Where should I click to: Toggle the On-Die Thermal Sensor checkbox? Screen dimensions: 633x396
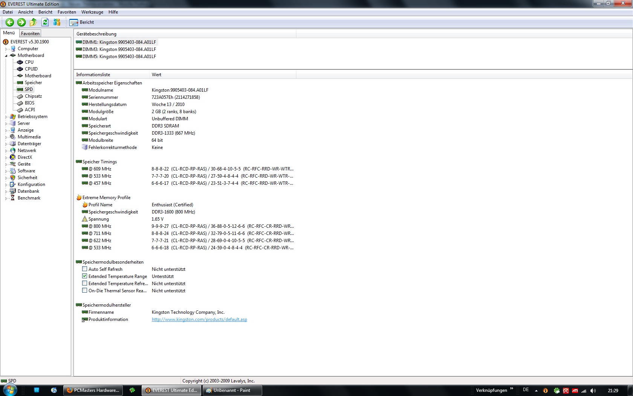(x=85, y=290)
